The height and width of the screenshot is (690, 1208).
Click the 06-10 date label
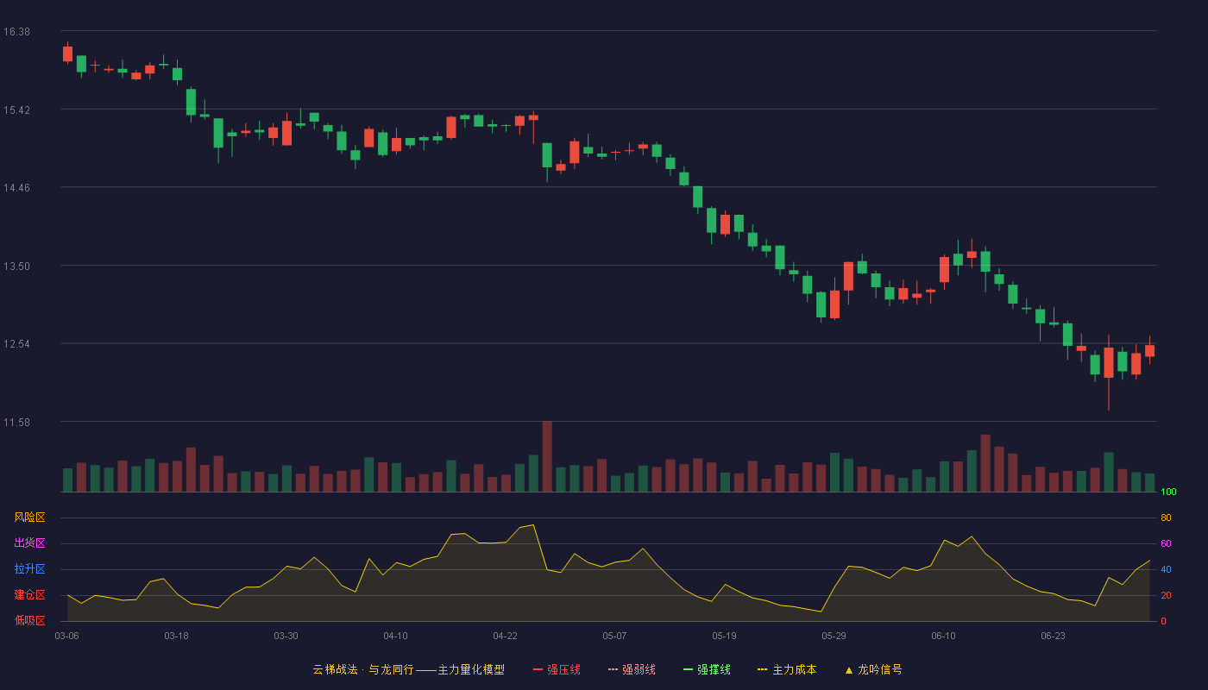[x=943, y=636]
